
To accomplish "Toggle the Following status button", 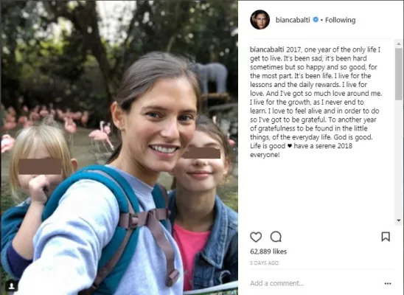I will click(340, 20).
